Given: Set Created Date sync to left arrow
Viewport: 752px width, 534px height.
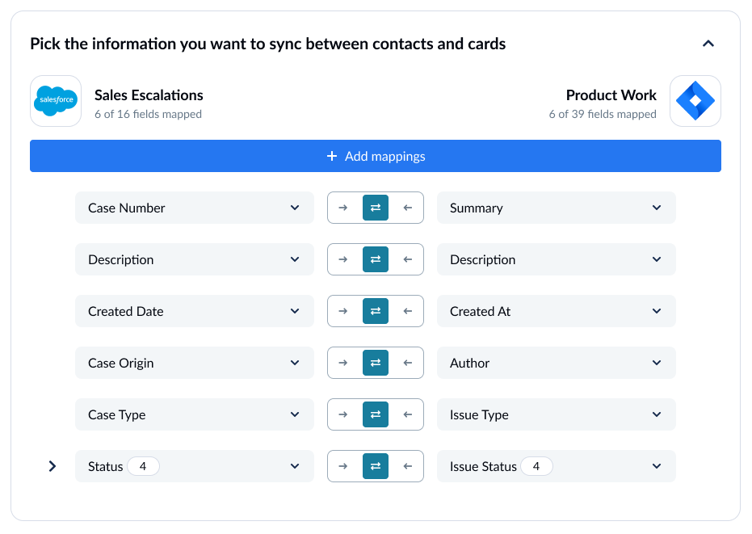Looking at the screenshot, I should [x=408, y=311].
